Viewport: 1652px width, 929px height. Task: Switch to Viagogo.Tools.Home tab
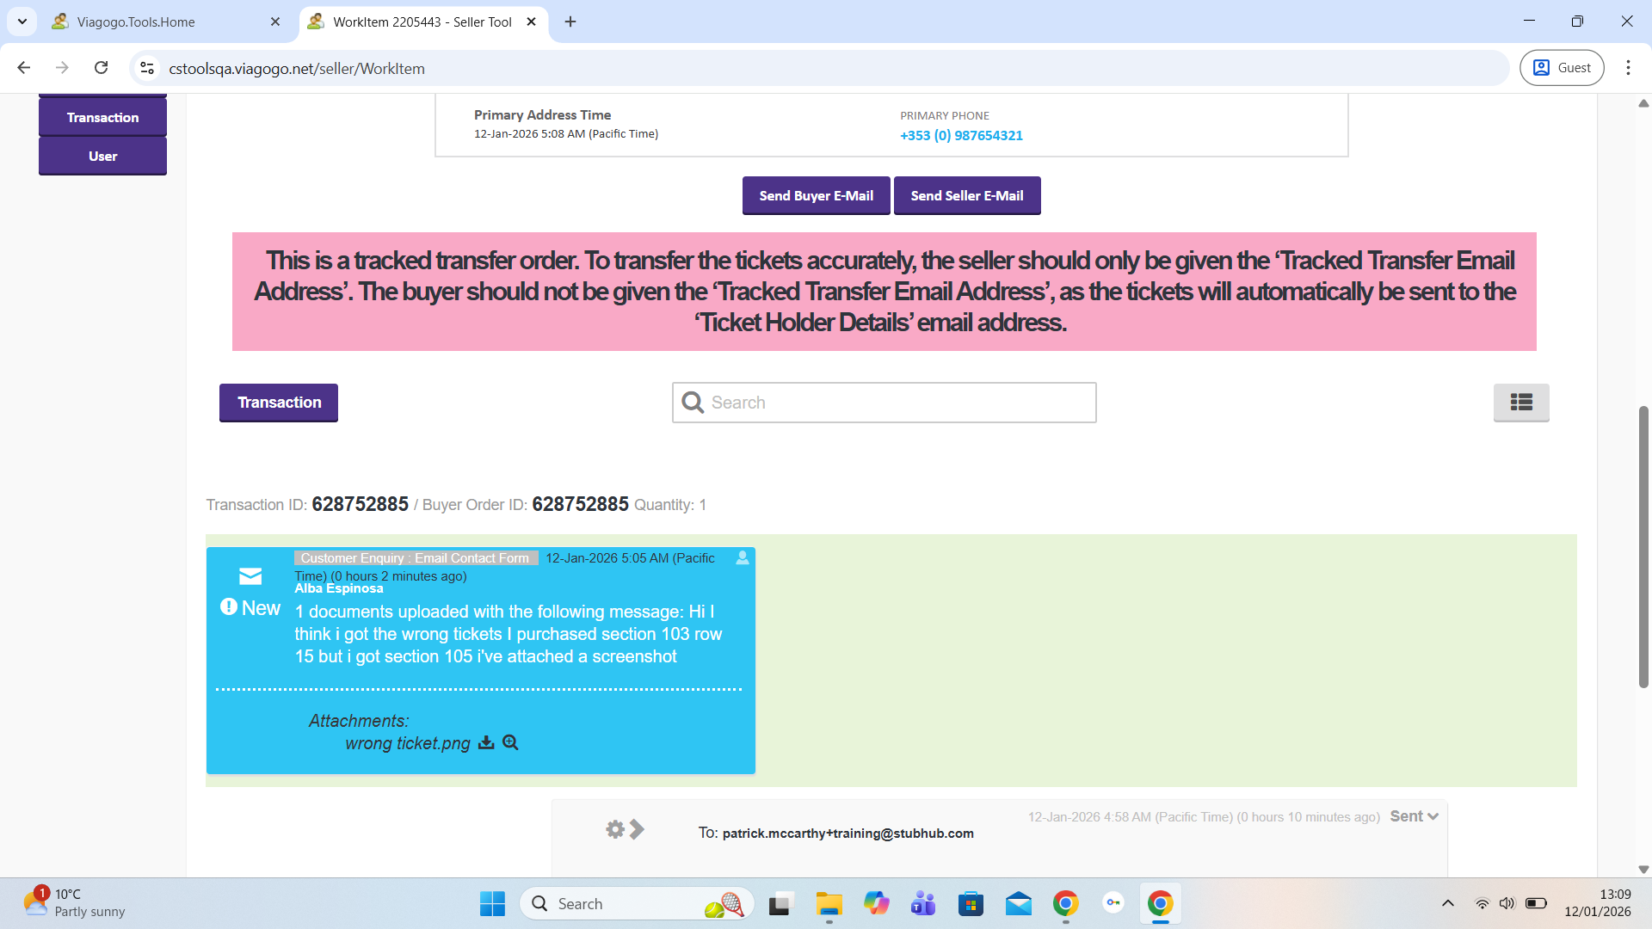coord(136,22)
